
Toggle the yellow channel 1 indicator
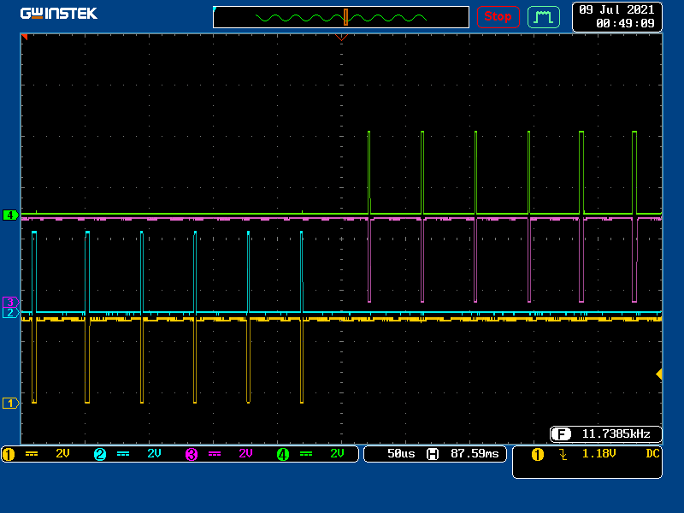point(9,454)
